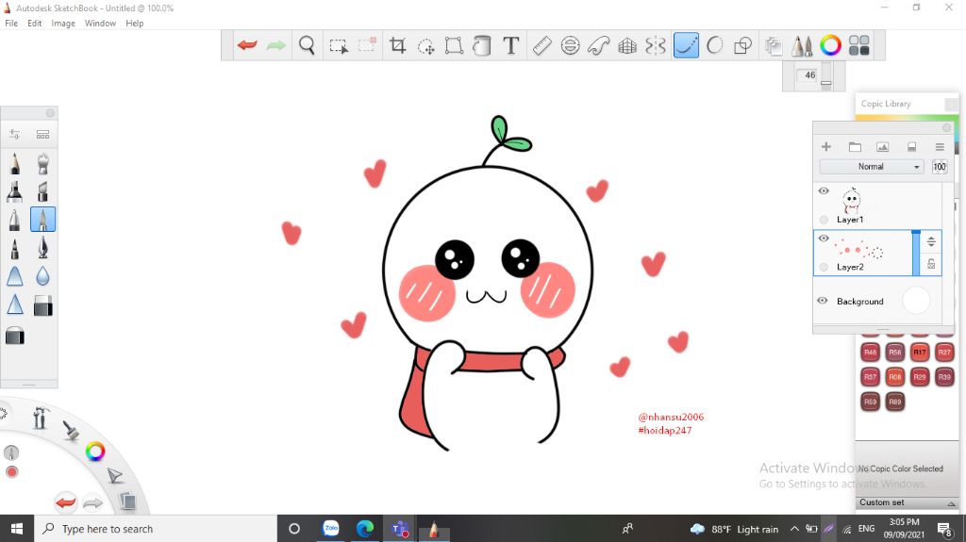Select the Text tool
The image size is (966, 542).
click(510, 45)
